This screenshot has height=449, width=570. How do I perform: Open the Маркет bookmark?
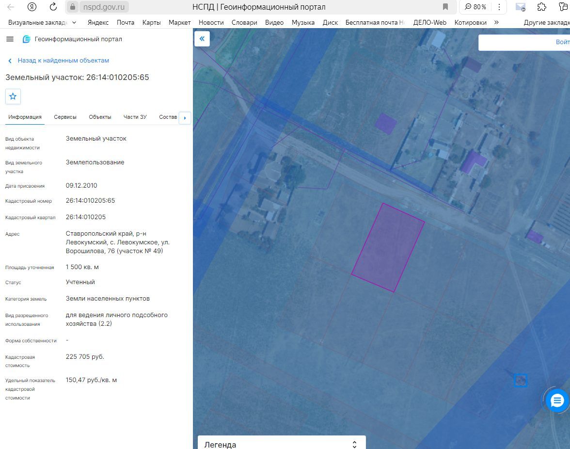coord(179,22)
